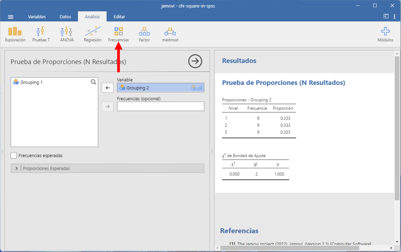Click the hamburger main menu icon

11,17
